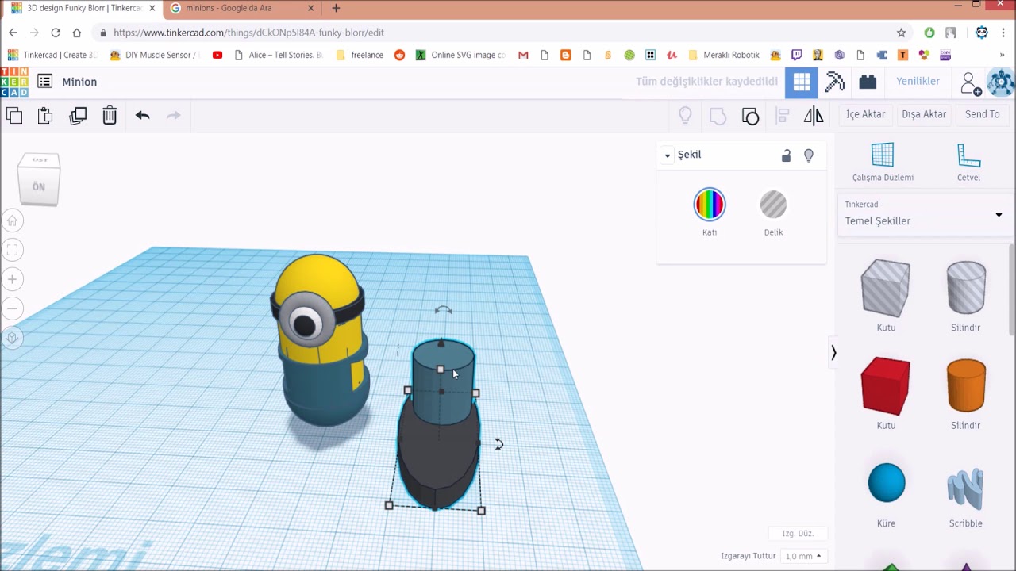Click the Home view icon
The width and height of the screenshot is (1016, 571).
pyautogui.click(x=13, y=220)
